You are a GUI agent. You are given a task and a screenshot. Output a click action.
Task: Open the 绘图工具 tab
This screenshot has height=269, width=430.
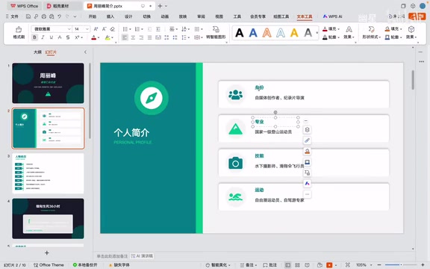click(281, 16)
